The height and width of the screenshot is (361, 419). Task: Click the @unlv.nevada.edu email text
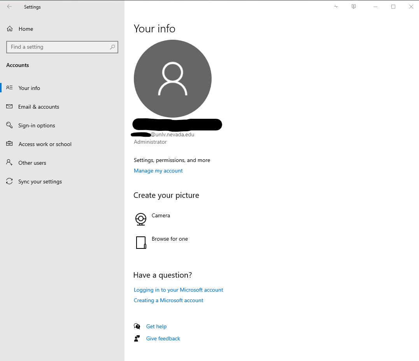(173, 134)
